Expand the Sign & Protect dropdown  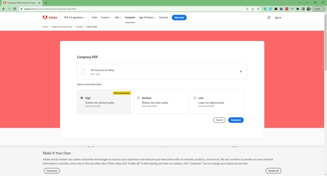pyautogui.click(x=147, y=18)
